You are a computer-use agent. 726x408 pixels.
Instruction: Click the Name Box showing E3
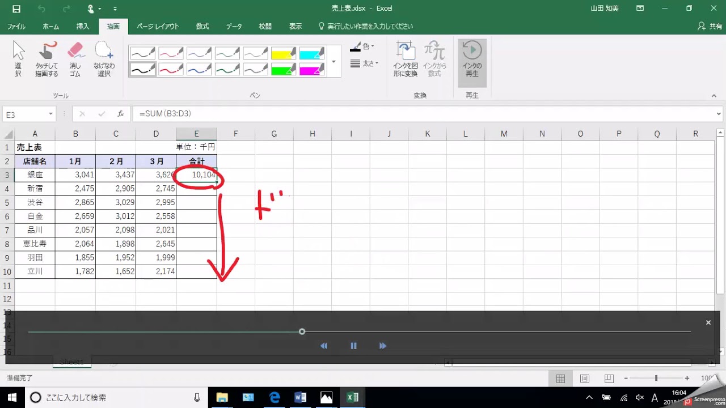[25, 114]
